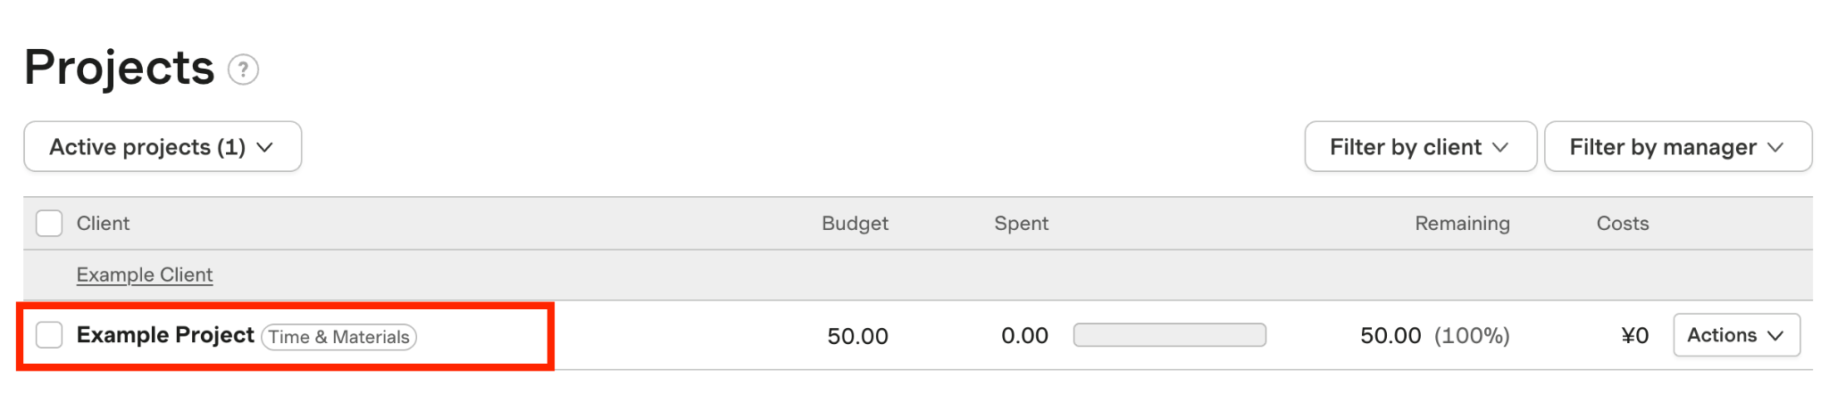
Task: Open the Example Client link
Action: [x=145, y=275]
